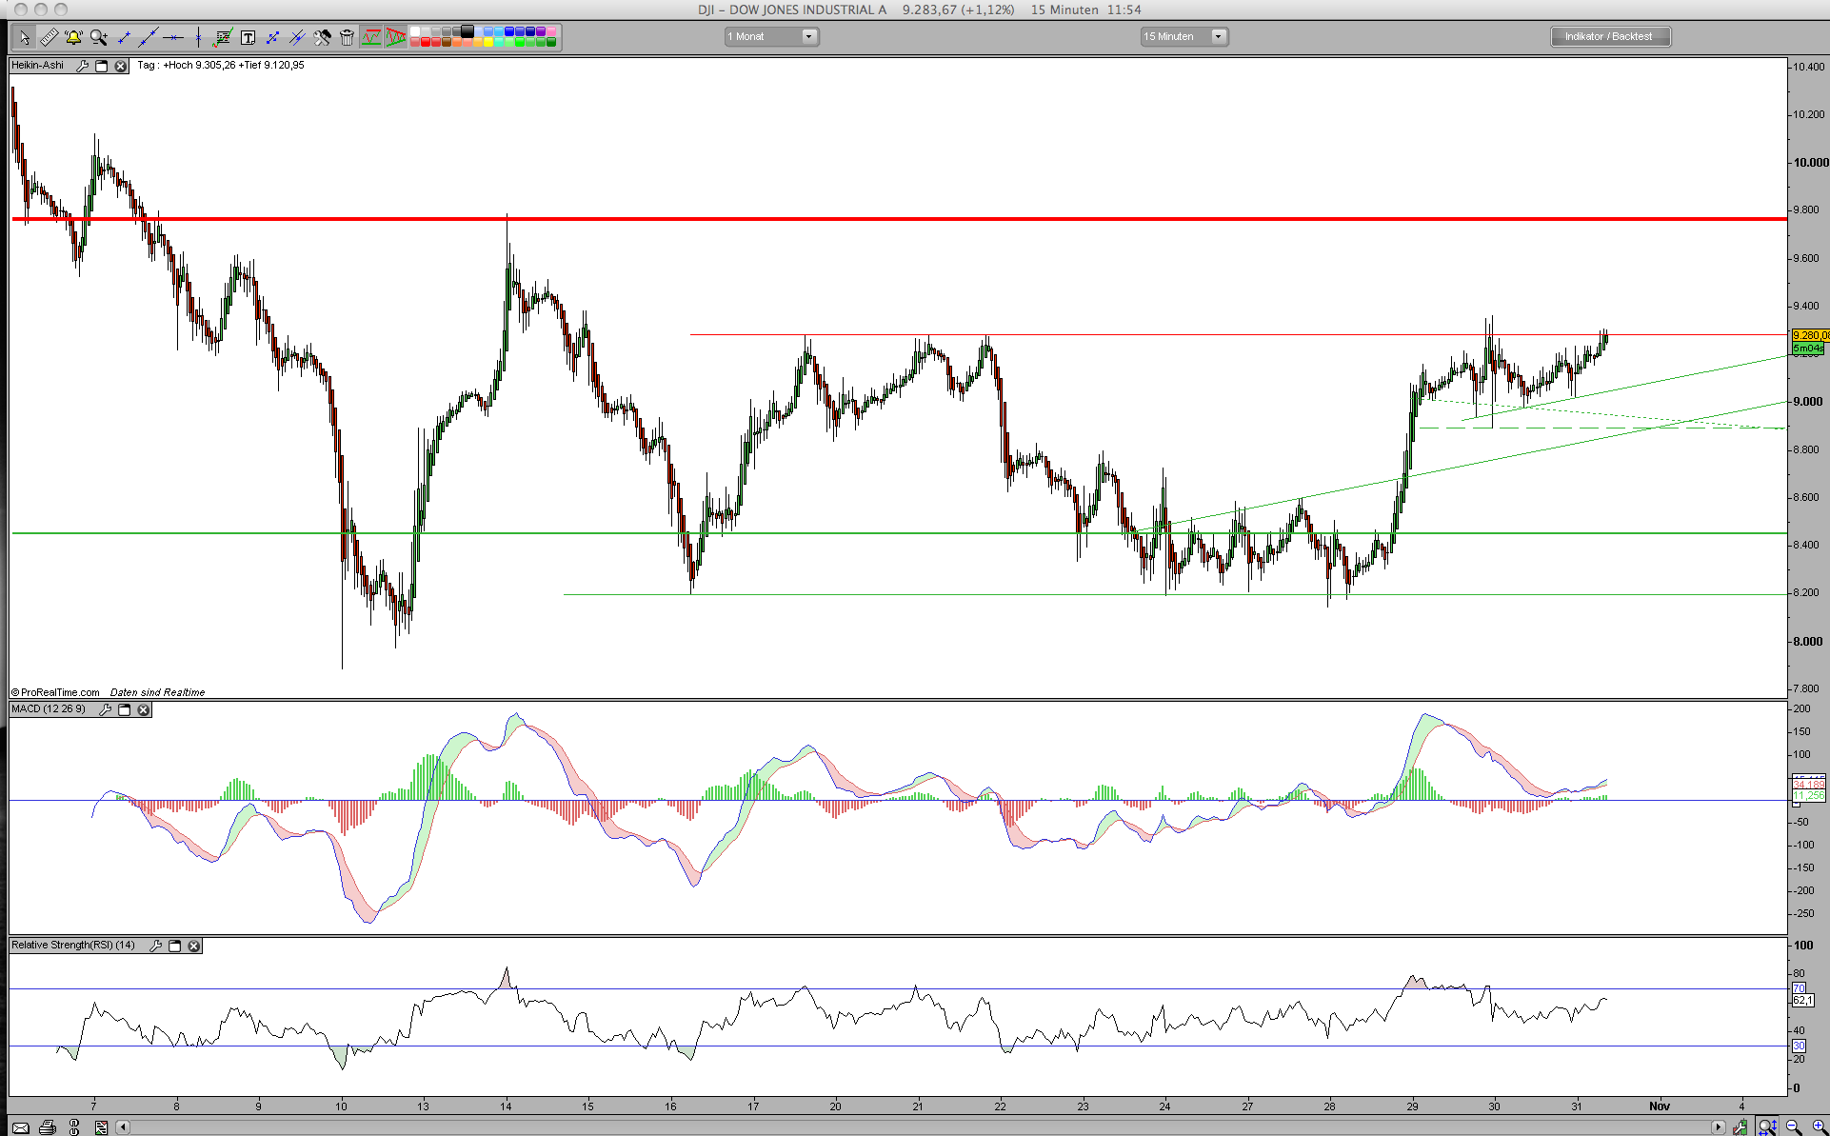The width and height of the screenshot is (1830, 1136).
Task: Click the Indikator / Backtest button
Action: pyautogui.click(x=1609, y=37)
